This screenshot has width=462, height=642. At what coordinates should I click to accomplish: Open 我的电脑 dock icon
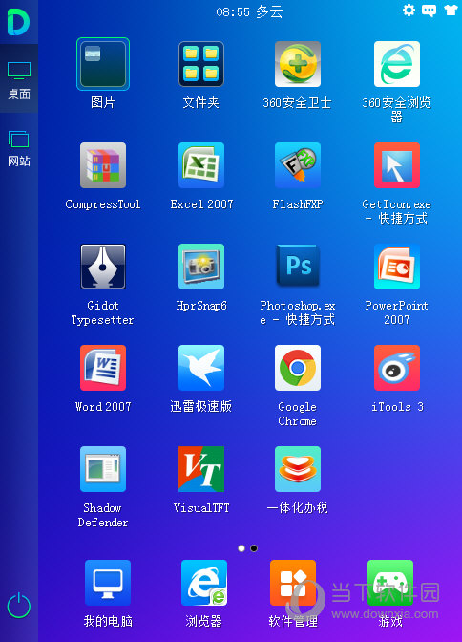[x=108, y=583]
